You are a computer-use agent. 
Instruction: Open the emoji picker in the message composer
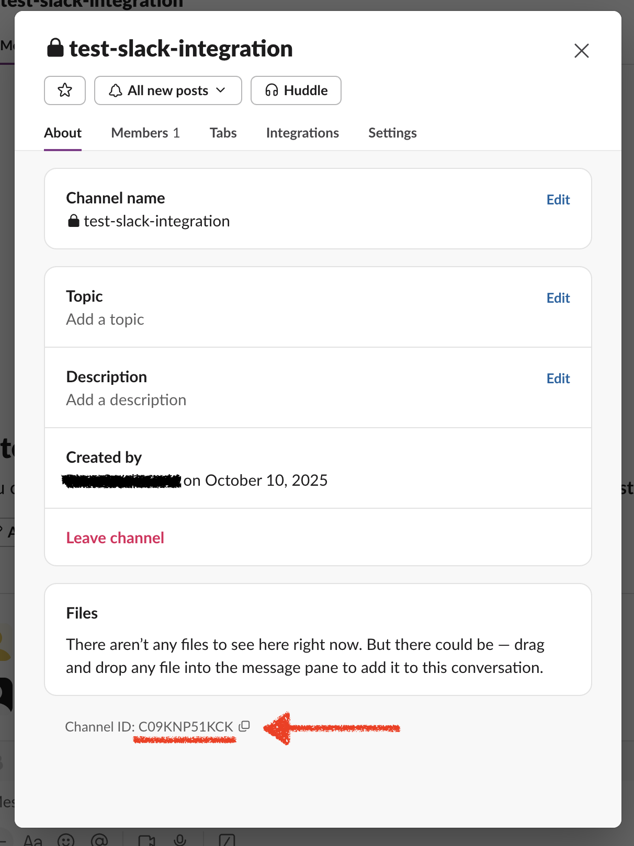click(x=66, y=840)
